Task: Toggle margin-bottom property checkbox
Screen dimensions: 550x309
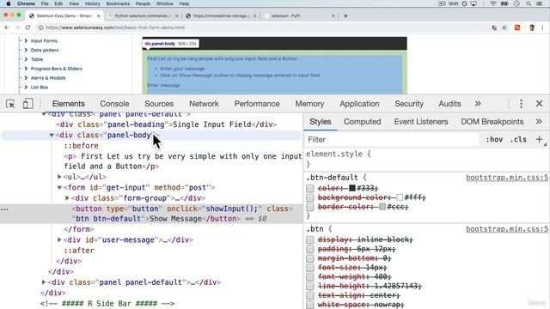Action: click(309, 258)
